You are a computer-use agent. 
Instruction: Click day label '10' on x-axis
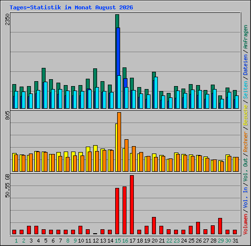[x=81, y=241]
